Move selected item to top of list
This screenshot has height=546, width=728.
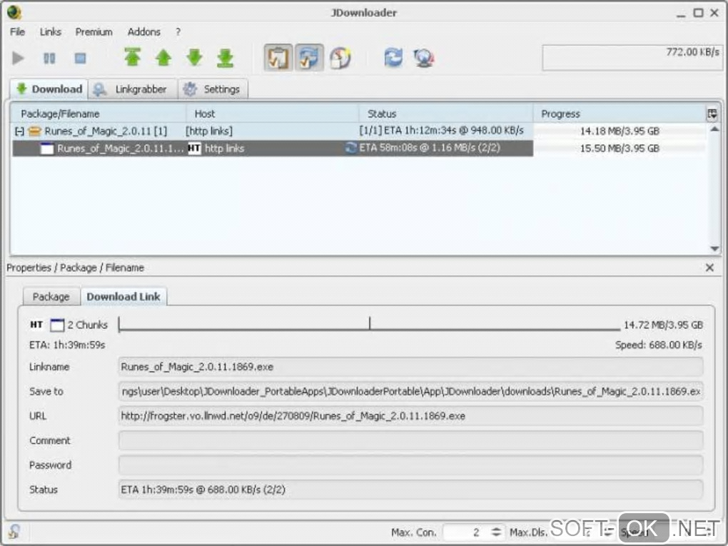tap(132, 58)
